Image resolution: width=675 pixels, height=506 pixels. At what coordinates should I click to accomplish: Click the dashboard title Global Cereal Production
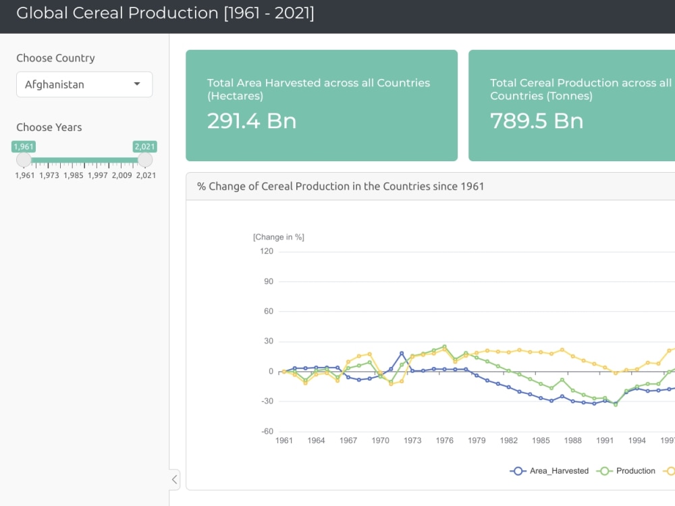[x=166, y=13]
